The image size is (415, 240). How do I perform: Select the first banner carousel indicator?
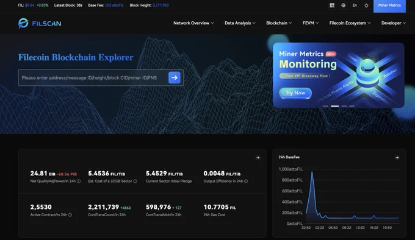[x=325, y=106]
